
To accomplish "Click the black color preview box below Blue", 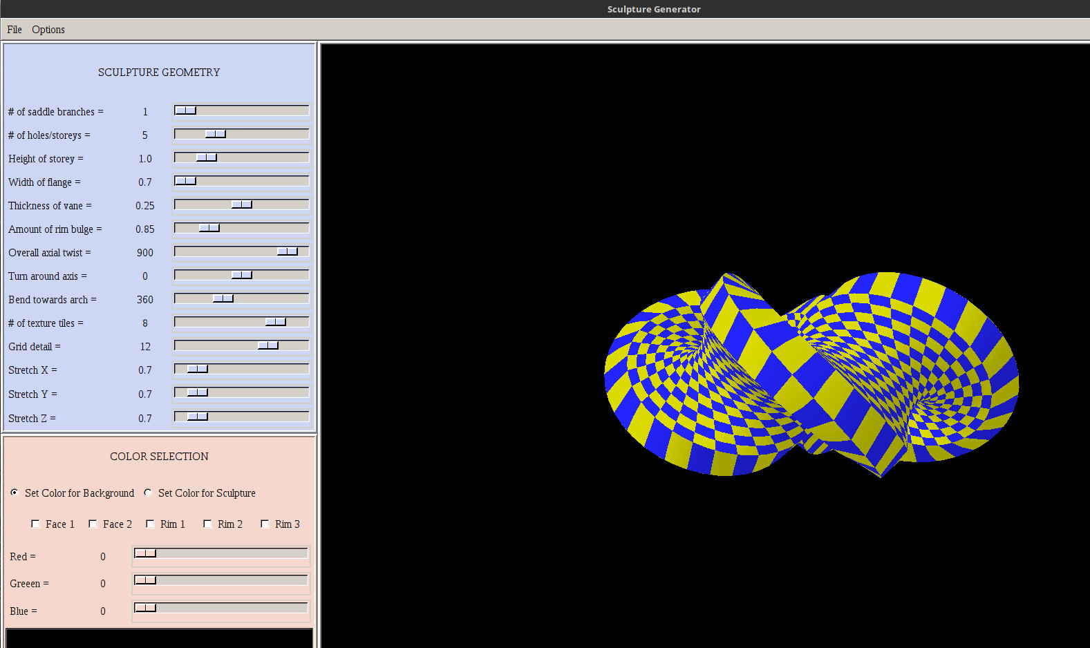I will 159,638.
